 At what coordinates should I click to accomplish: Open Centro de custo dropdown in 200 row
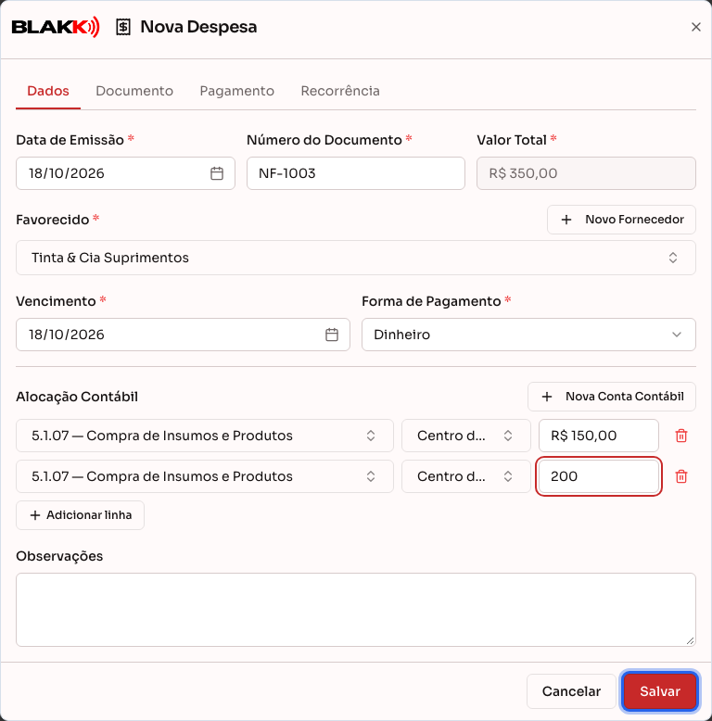[466, 476]
